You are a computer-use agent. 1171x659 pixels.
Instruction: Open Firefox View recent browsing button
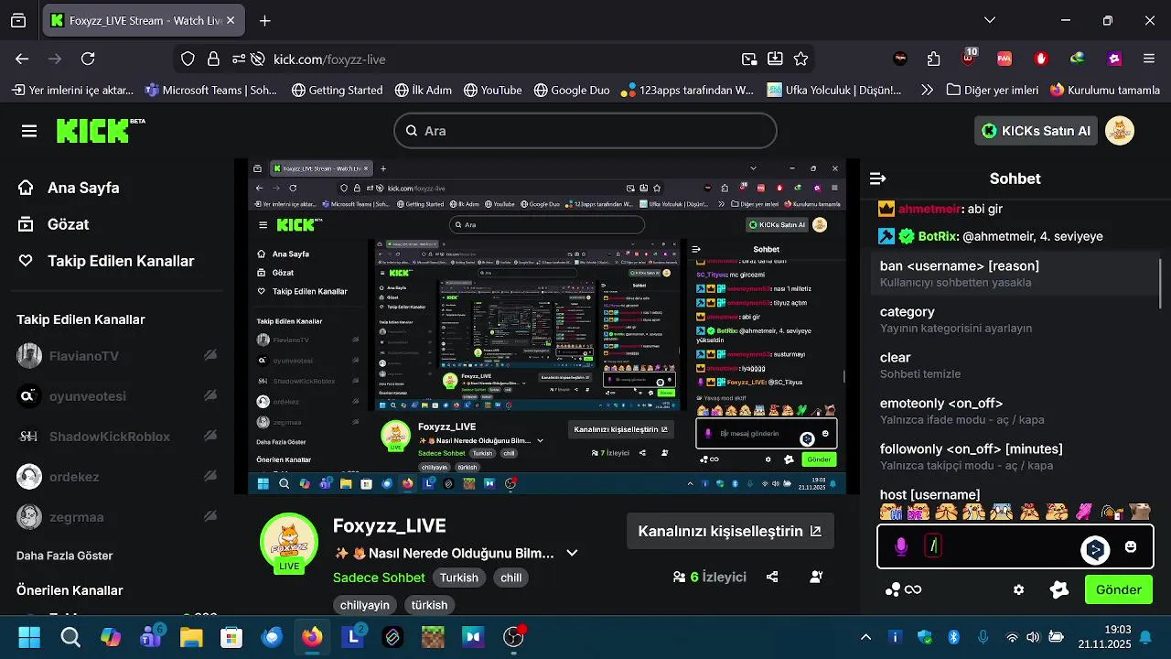(18, 20)
